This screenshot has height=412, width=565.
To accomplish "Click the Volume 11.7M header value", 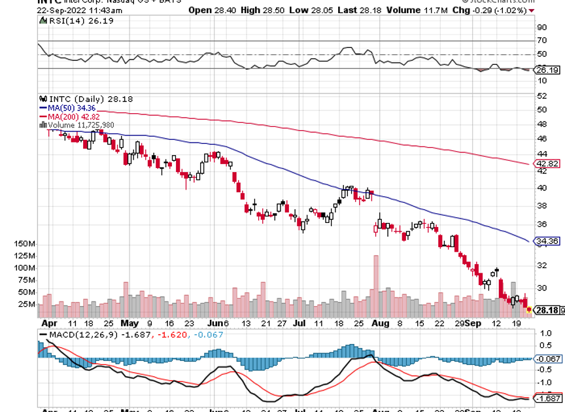I will [417, 10].
